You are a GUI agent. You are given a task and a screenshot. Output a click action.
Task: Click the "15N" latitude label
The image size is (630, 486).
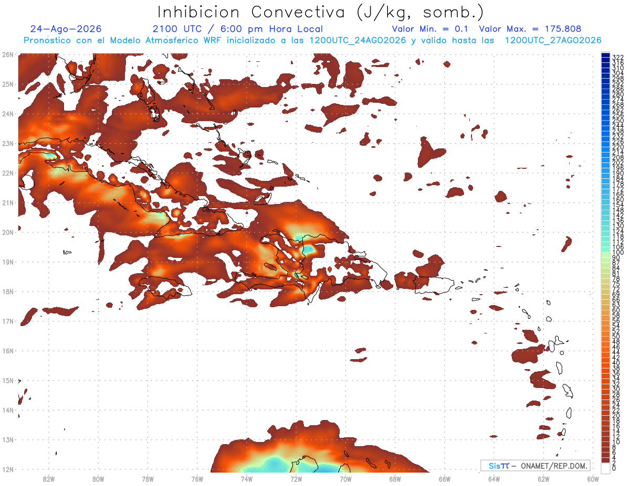(x=7, y=380)
